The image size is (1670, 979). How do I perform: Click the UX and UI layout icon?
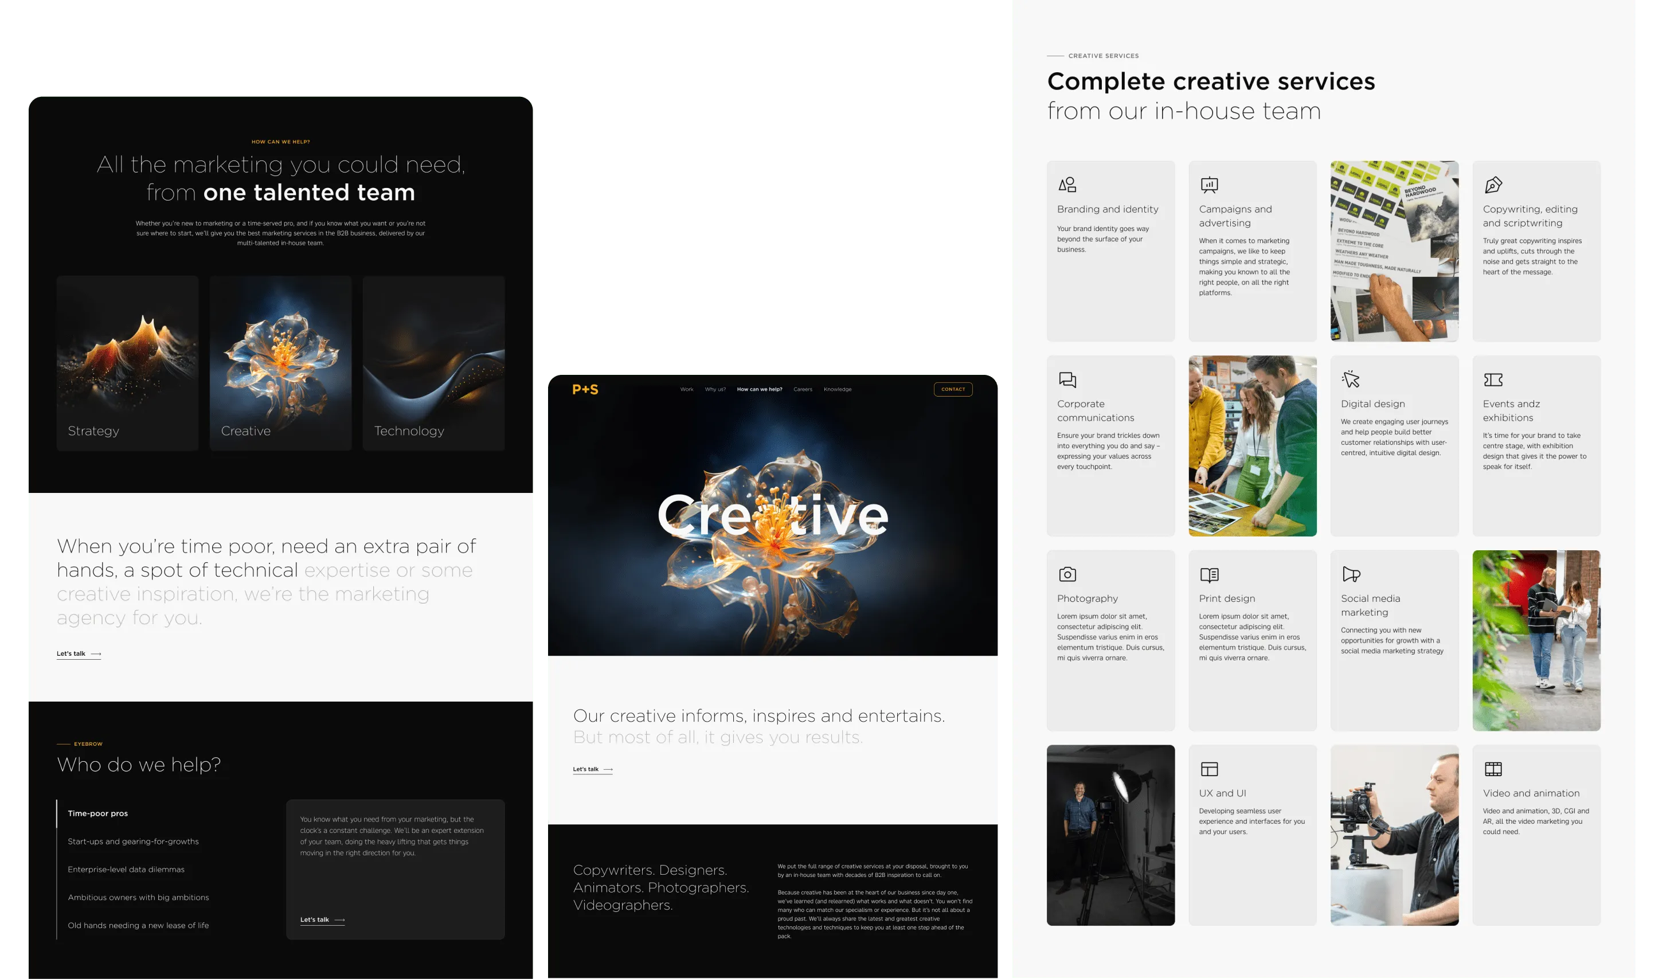1208,769
